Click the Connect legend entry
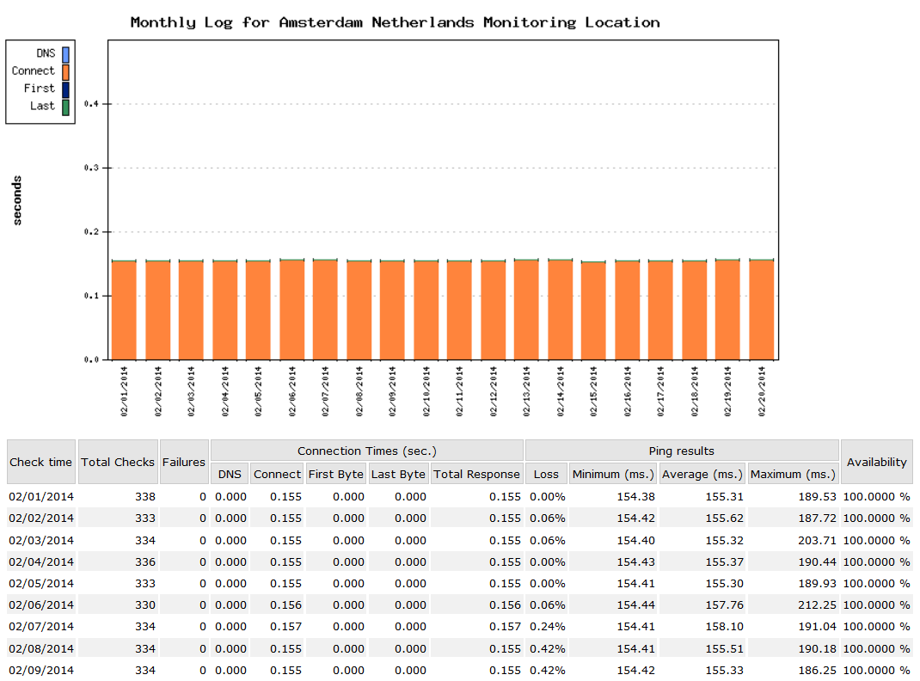 (40, 71)
